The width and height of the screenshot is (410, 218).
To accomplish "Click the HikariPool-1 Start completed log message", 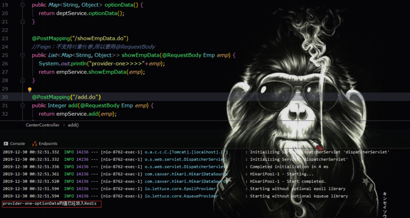I will click(x=288, y=182).
